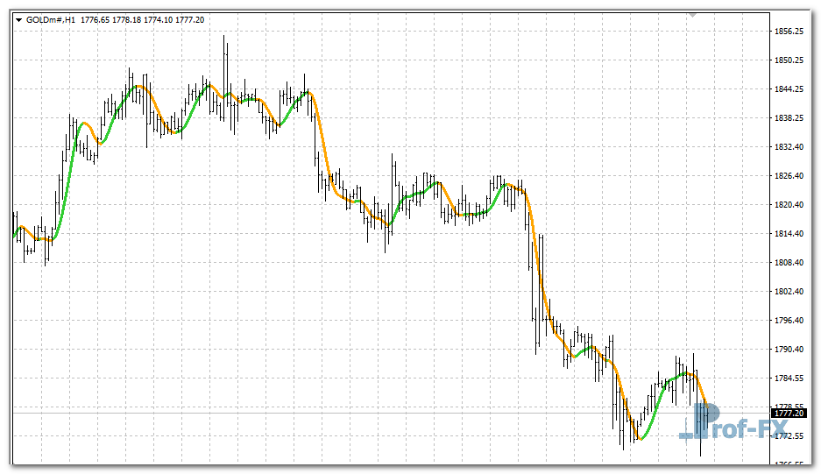
Task: Click the 1856.25 price scale label
Action: (x=789, y=32)
